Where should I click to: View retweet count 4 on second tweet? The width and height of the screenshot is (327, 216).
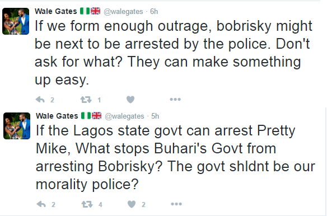click(x=100, y=205)
